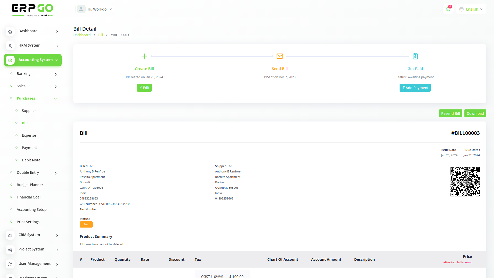
Task: Open the notification bell
Action: 448,9
